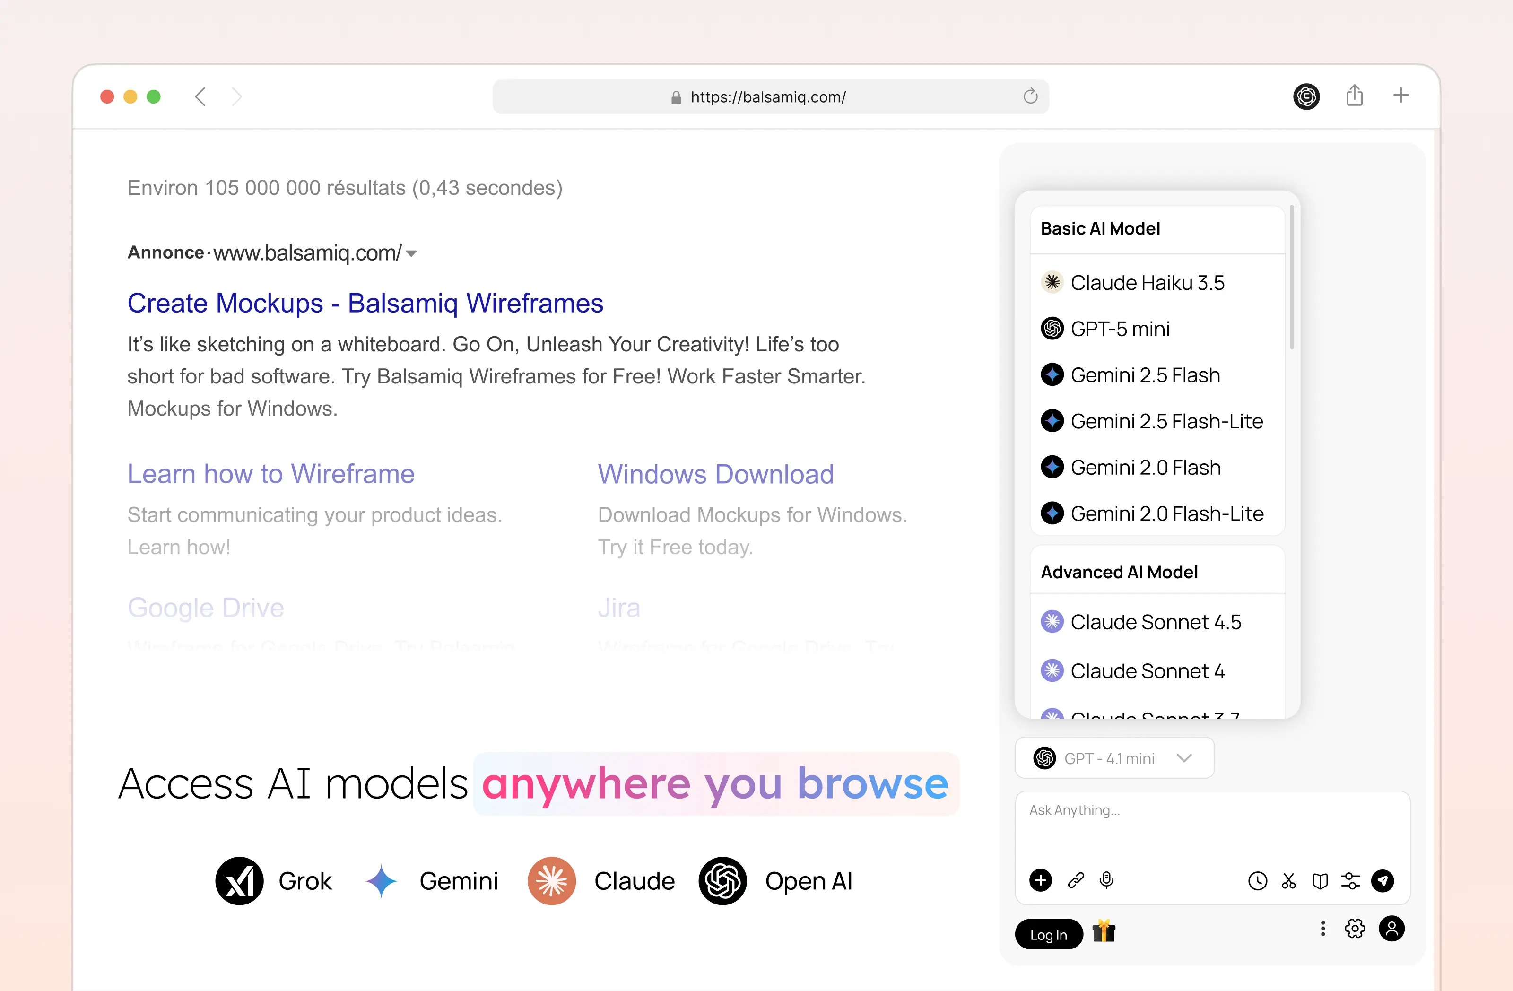The height and width of the screenshot is (991, 1513).
Task: Open the gear settings in chat panel
Action: tap(1355, 929)
